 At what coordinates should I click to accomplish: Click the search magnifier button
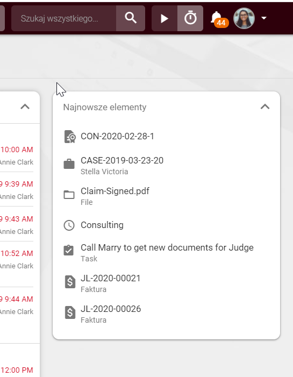131,18
